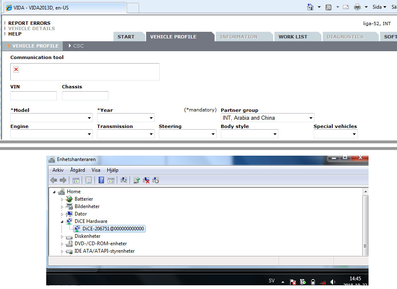Click the volume speaker icon in system tray

coord(333,282)
